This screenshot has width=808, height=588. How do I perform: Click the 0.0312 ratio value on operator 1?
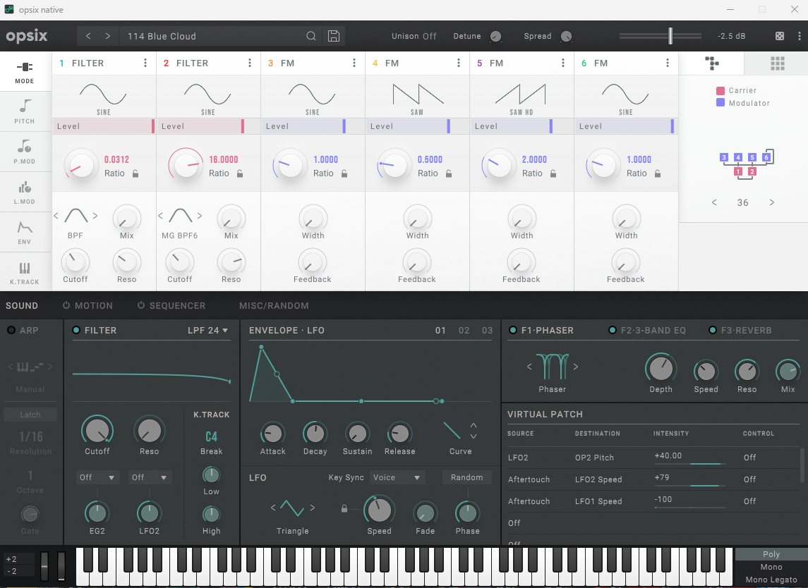tap(117, 159)
